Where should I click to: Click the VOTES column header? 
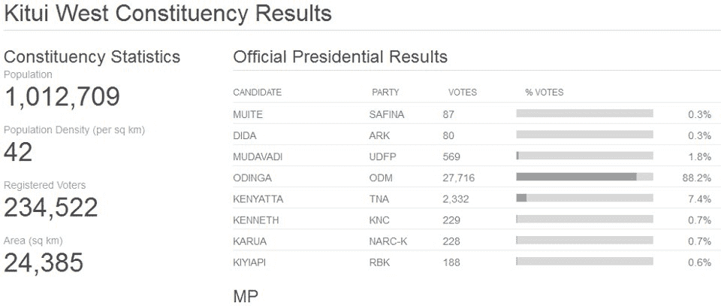[x=462, y=92]
